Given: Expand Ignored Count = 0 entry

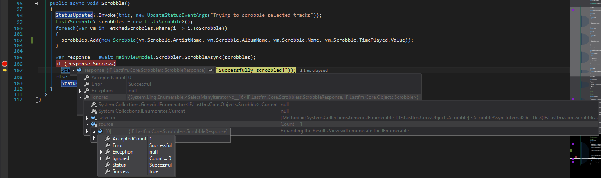Looking at the screenshot, I should (x=101, y=158).
